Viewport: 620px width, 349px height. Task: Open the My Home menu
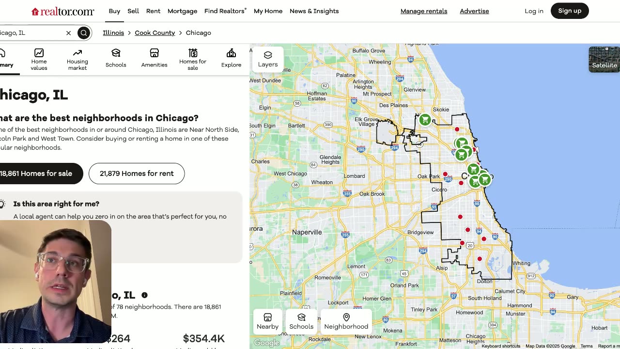(268, 11)
